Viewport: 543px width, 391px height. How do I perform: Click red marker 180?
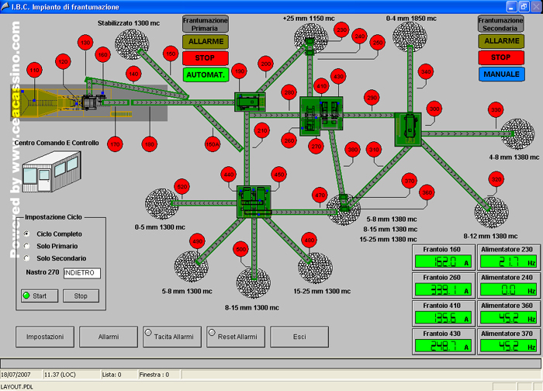pyautogui.click(x=150, y=144)
